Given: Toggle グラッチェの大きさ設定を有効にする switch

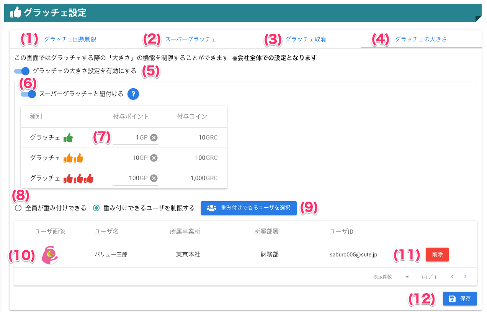Looking at the screenshot, I should pos(22,71).
